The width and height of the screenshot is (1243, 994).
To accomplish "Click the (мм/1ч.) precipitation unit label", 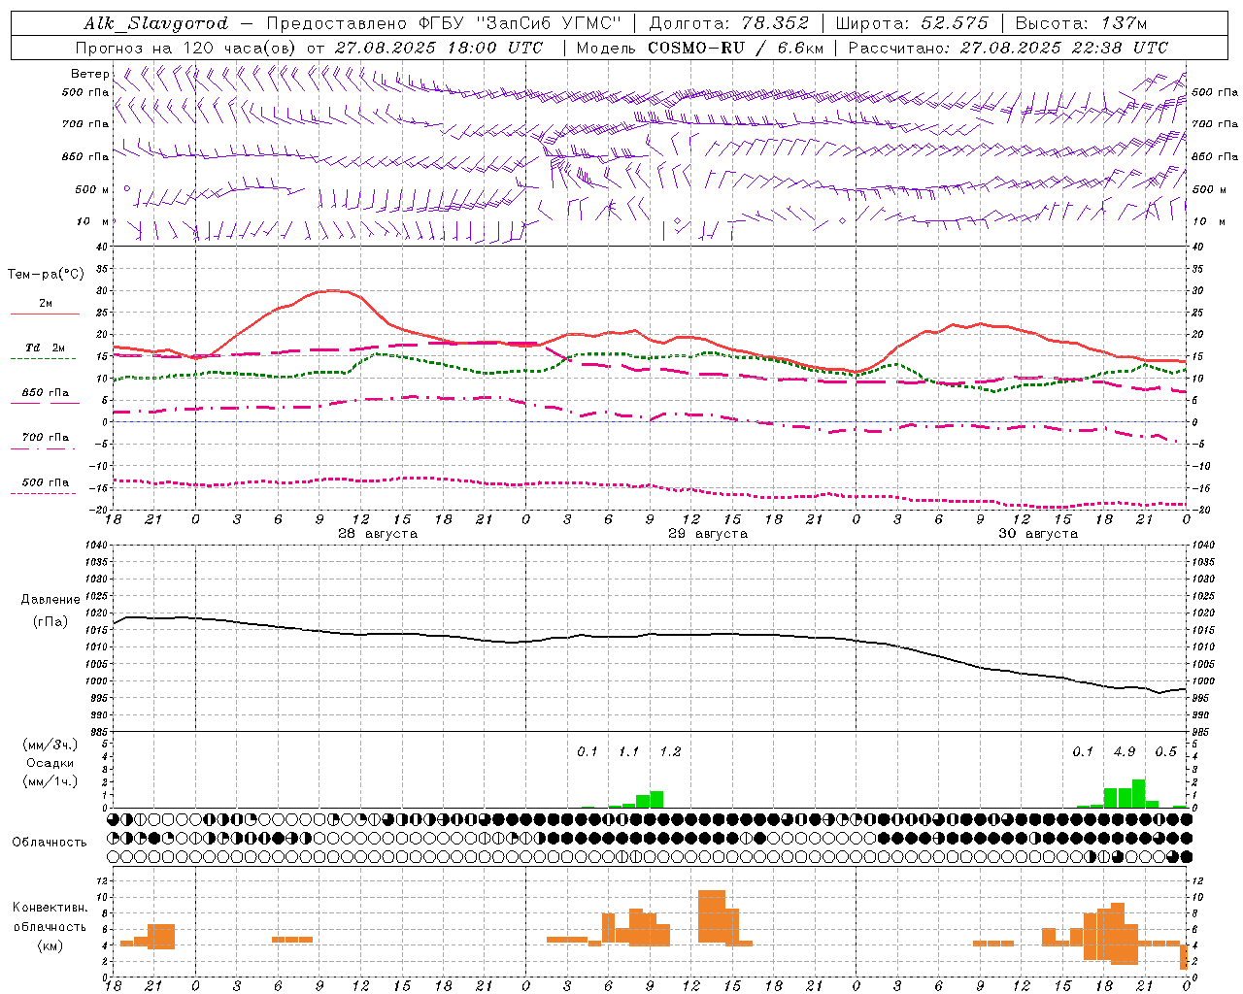I will click(x=50, y=782).
